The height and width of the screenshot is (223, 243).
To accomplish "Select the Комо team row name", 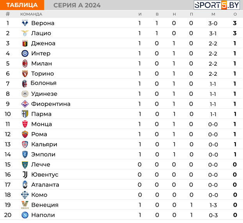I will pyautogui.click(x=39, y=195).
